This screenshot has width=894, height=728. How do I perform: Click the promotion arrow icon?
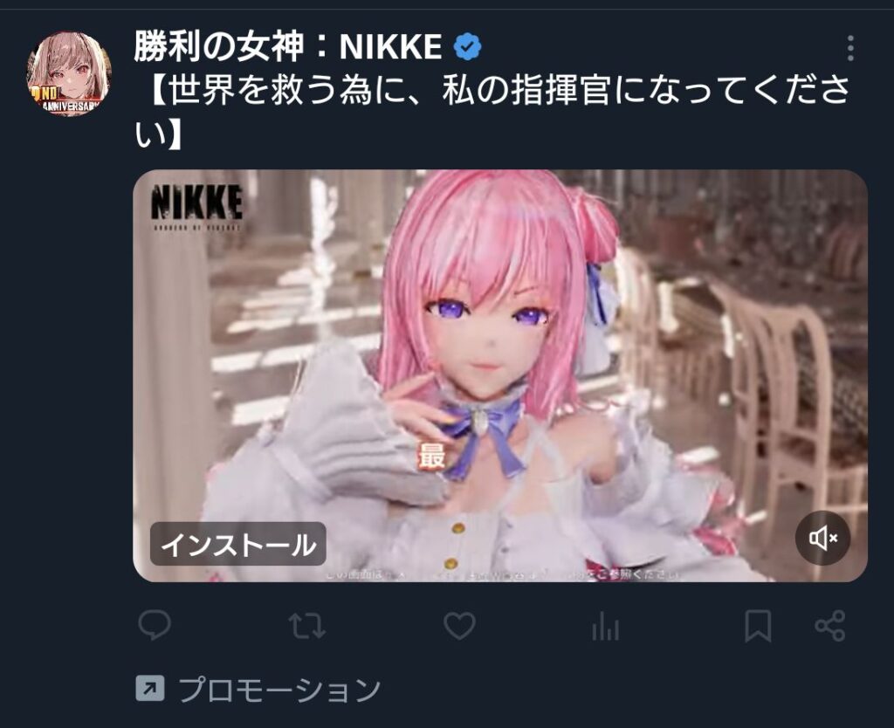[150, 689]
